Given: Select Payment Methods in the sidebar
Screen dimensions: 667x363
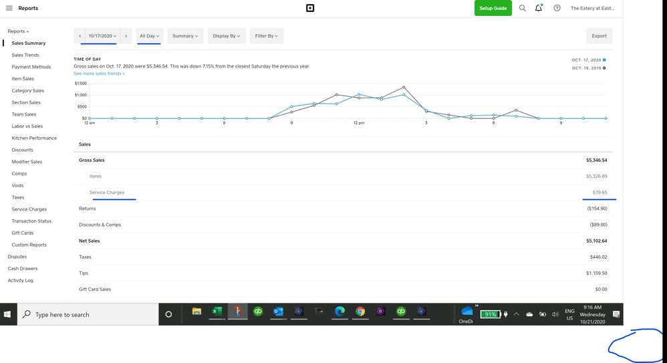Looking at the screenshot, I should click(x=31, y=67).
